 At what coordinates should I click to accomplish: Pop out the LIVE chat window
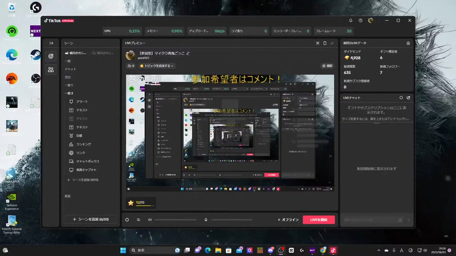[x=408, y=98]
